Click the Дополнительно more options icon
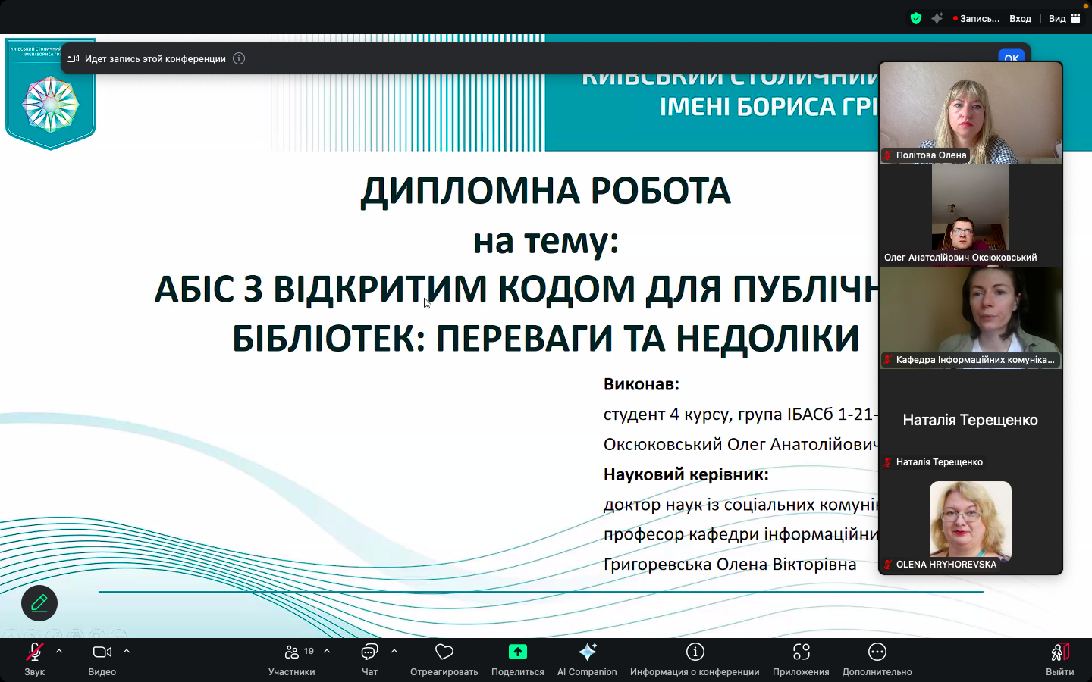This screenshot has width=1092, height=682. [877, 652]
